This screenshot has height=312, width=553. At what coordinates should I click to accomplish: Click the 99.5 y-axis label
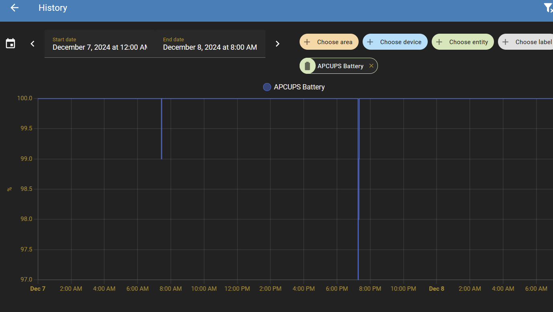tap(26, 128)
